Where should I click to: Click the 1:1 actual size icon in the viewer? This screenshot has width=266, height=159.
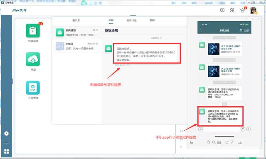(x=219, y=142)
